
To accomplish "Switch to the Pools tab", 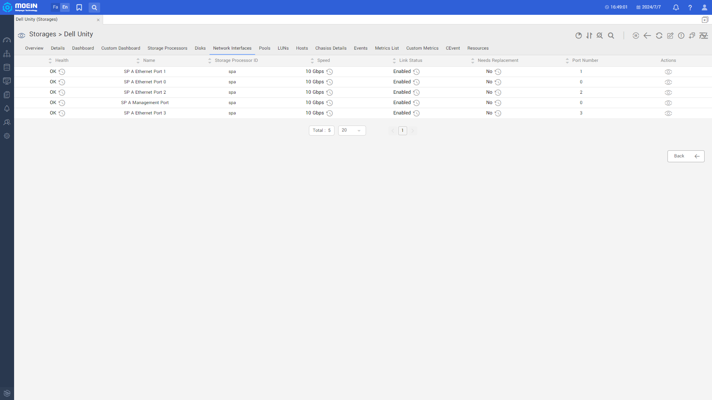I will tap(264, 48).
